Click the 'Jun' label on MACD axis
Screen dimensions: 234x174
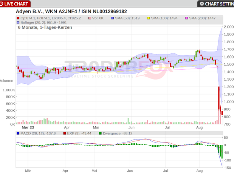point(130,171)
